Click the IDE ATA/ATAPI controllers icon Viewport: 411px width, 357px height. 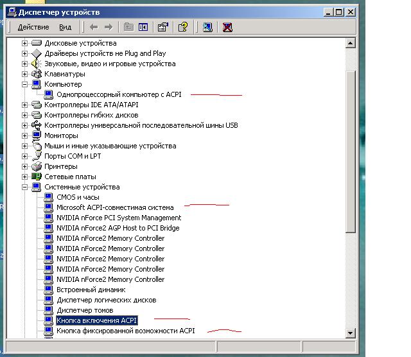click(37, 105)
